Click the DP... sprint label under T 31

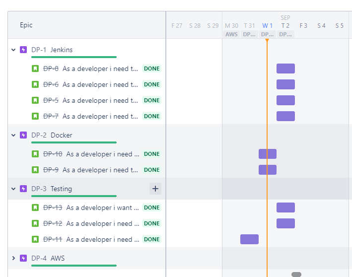[x=249, y=34]
